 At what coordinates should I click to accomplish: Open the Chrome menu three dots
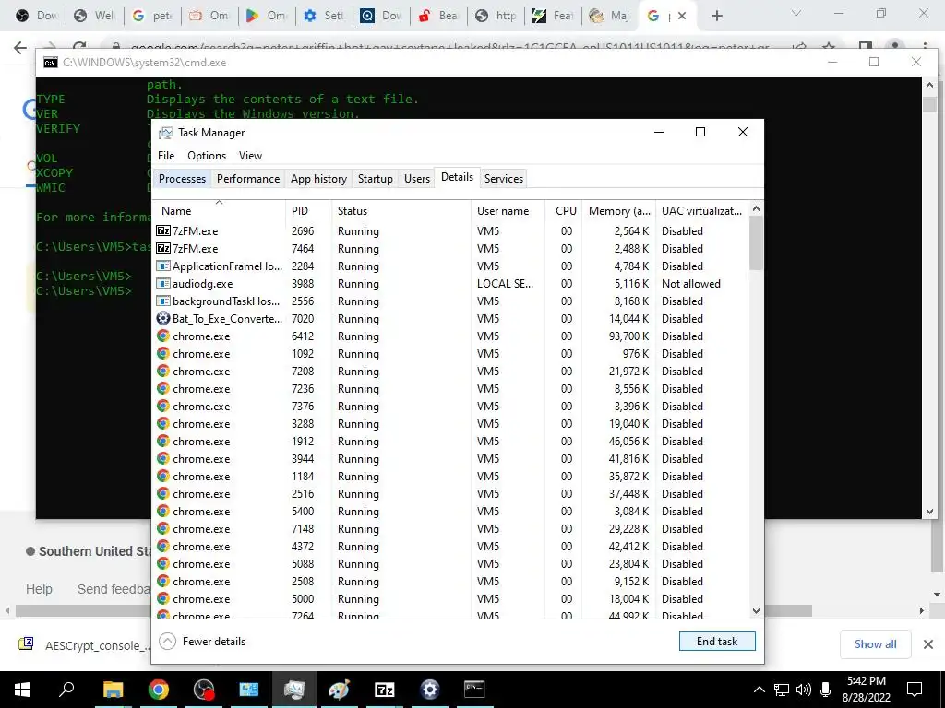925,48
